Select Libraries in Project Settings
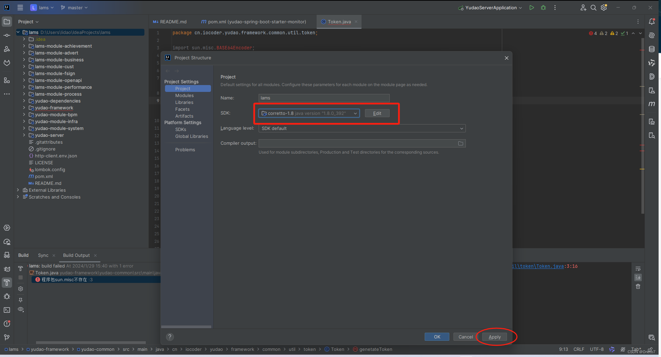Viewport: 661px width, 357px height. tap(184, 102)
